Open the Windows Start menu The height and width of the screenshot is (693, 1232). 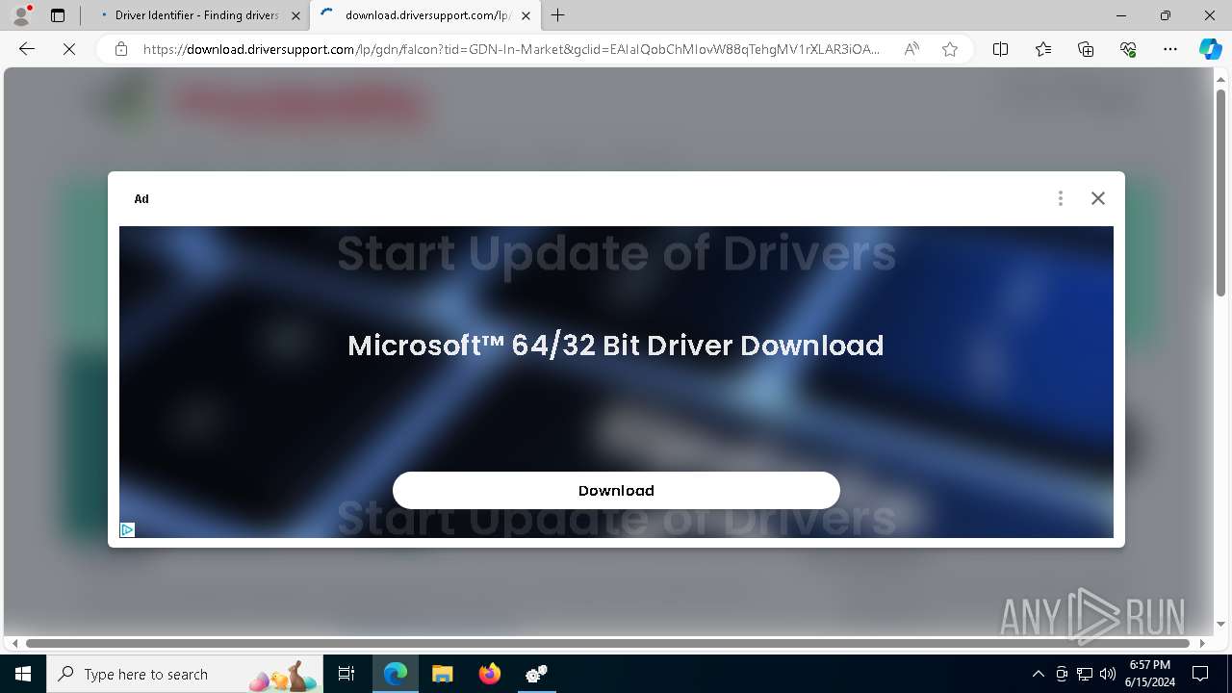coord(23,674)
